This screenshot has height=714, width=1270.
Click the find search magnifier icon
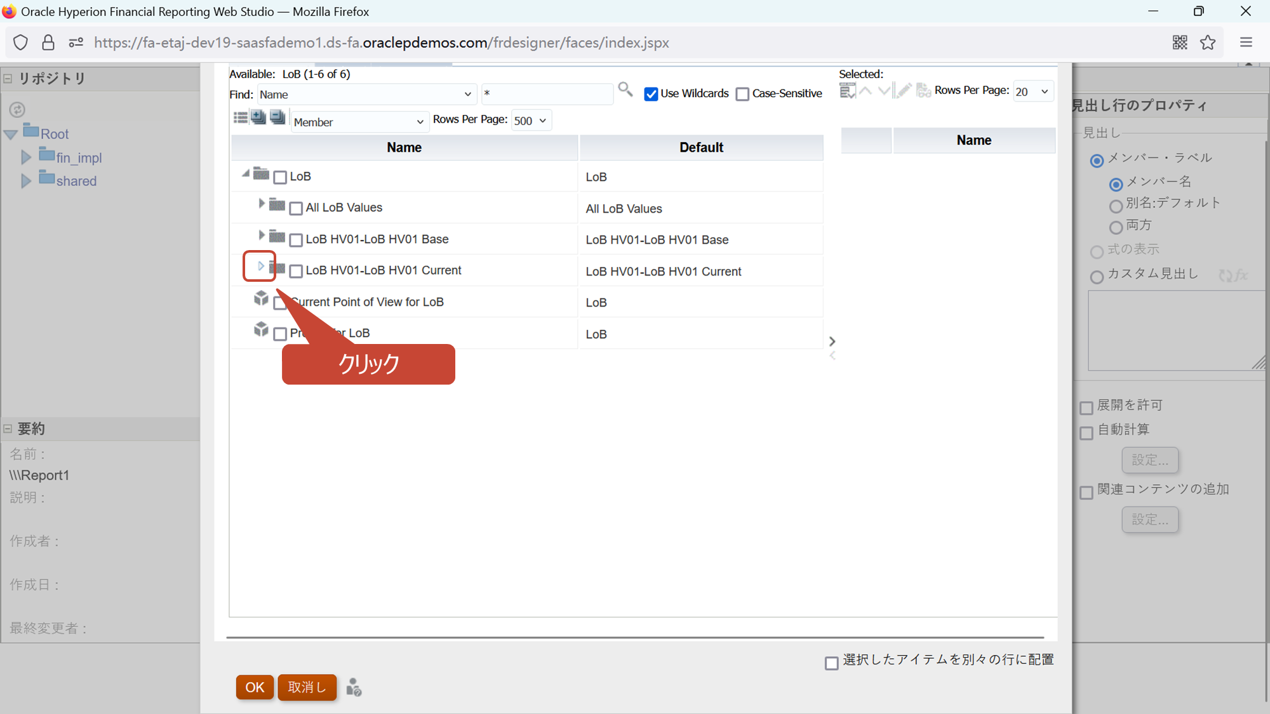625,89
